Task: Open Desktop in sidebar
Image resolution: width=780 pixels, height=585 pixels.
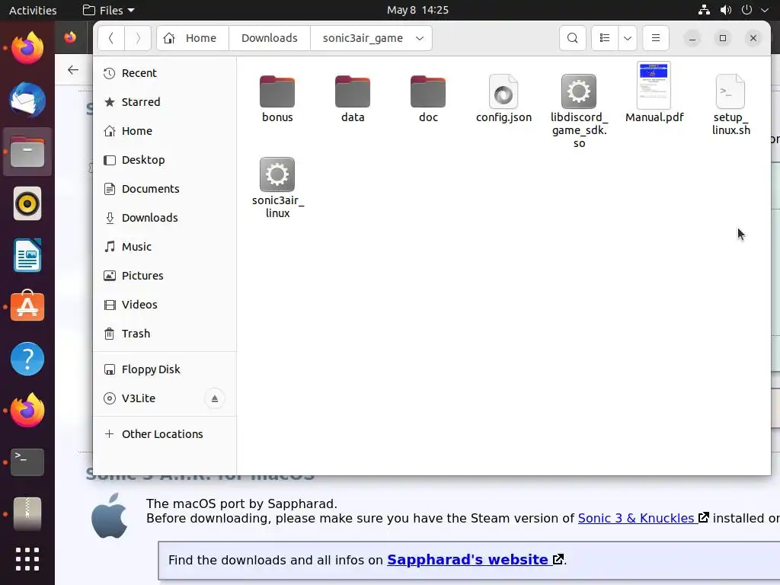Action: tap(165, 160)
